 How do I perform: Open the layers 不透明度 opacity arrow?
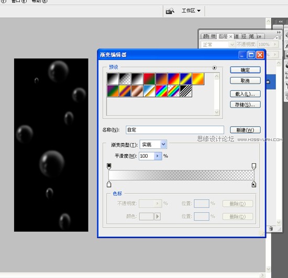pos(275,44)
